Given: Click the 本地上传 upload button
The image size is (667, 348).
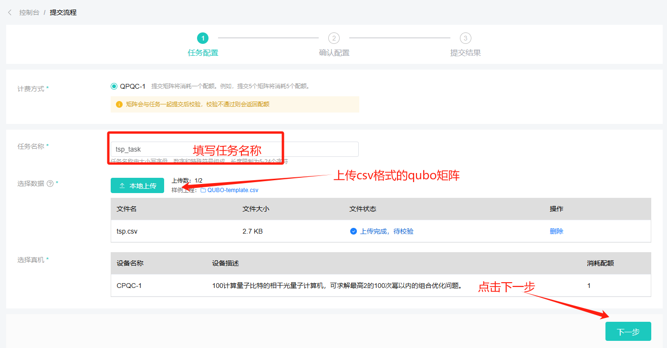Looking at the screenshot, I should [137, 185].
